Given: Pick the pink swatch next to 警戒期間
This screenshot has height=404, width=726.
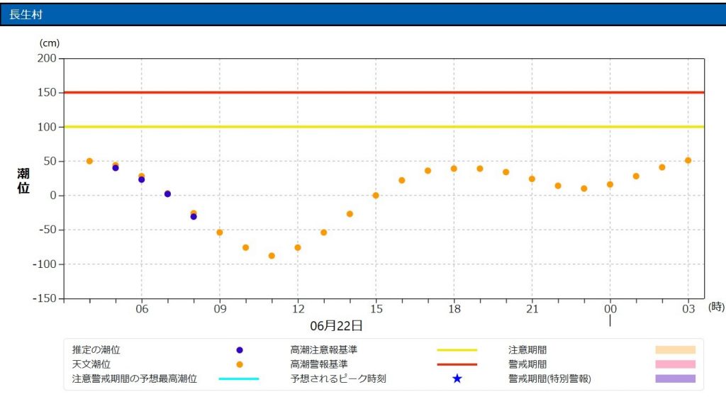Looking at the screenshot, I should (x=675, y=364).
